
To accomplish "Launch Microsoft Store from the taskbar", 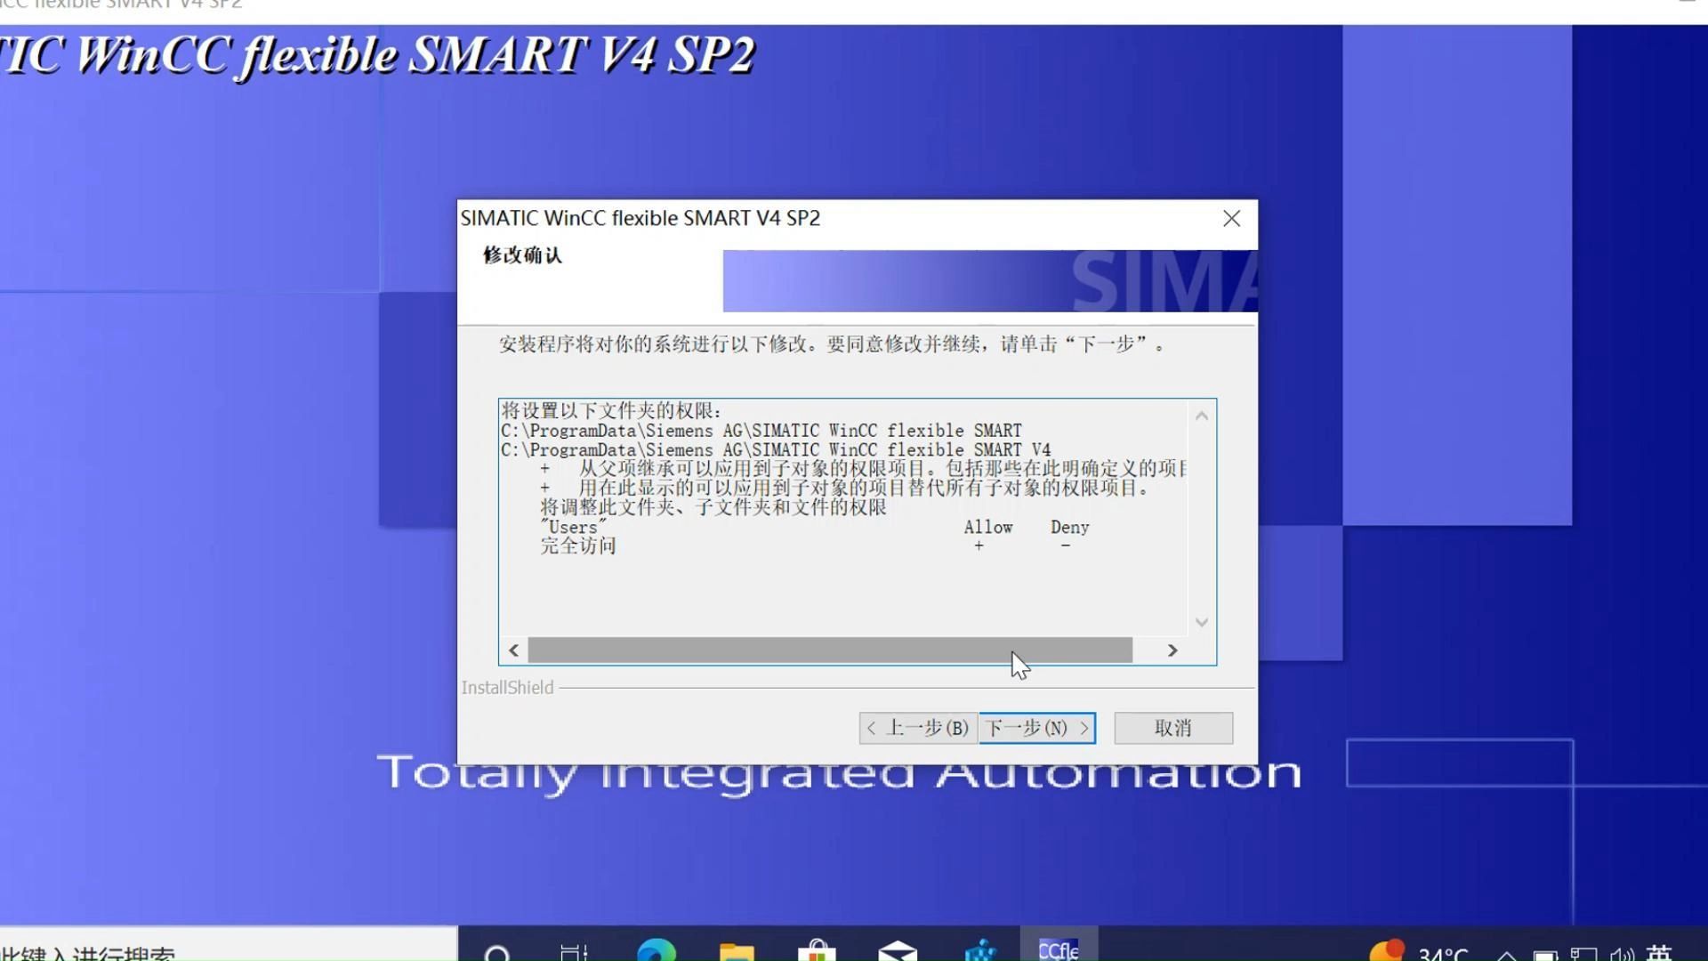I will pyautogui.click(x=816, y=950).
